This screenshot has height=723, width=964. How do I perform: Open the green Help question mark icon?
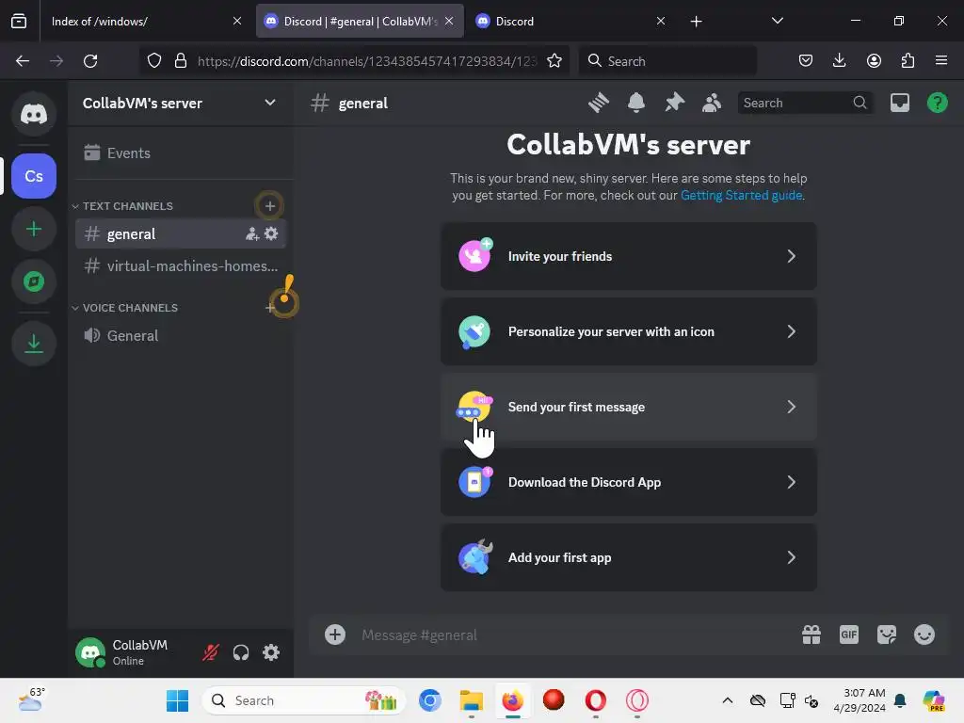coord(937,103)
